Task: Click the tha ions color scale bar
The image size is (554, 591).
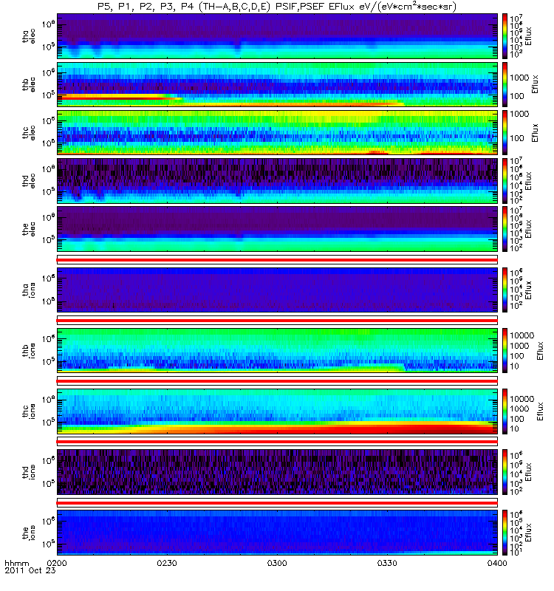Action: (505, 290)
